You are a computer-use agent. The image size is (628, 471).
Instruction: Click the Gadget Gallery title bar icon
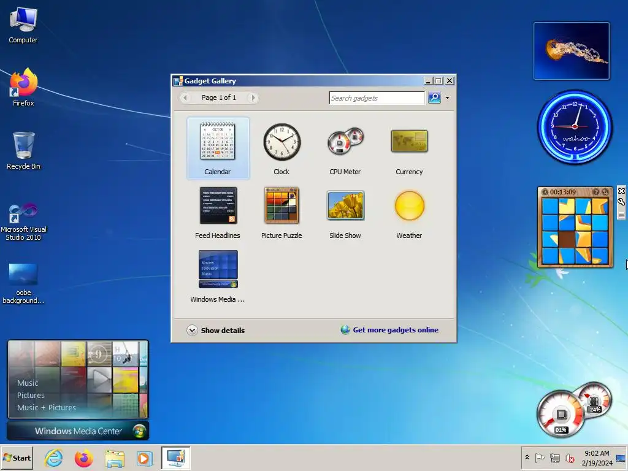pos(178,81)
